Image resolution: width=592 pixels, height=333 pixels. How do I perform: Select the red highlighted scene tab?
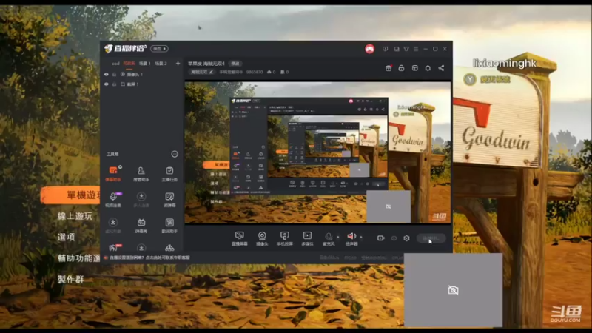point(129,64)
